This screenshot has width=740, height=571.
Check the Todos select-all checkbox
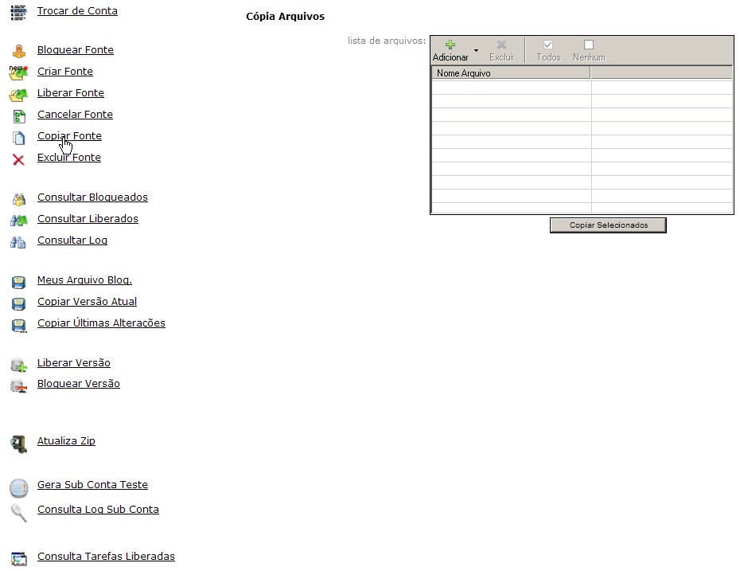coord(548,45)
